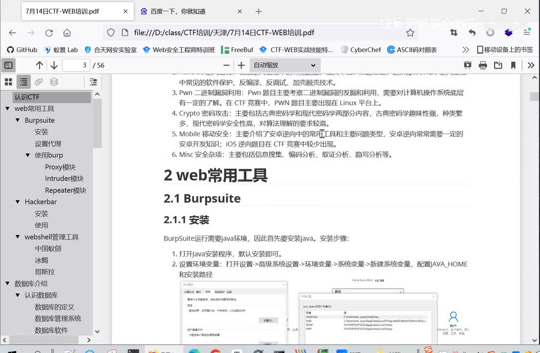Open a new browser tab
The width and height of the screenshot is (540, 353).
(x=259, y=11)
